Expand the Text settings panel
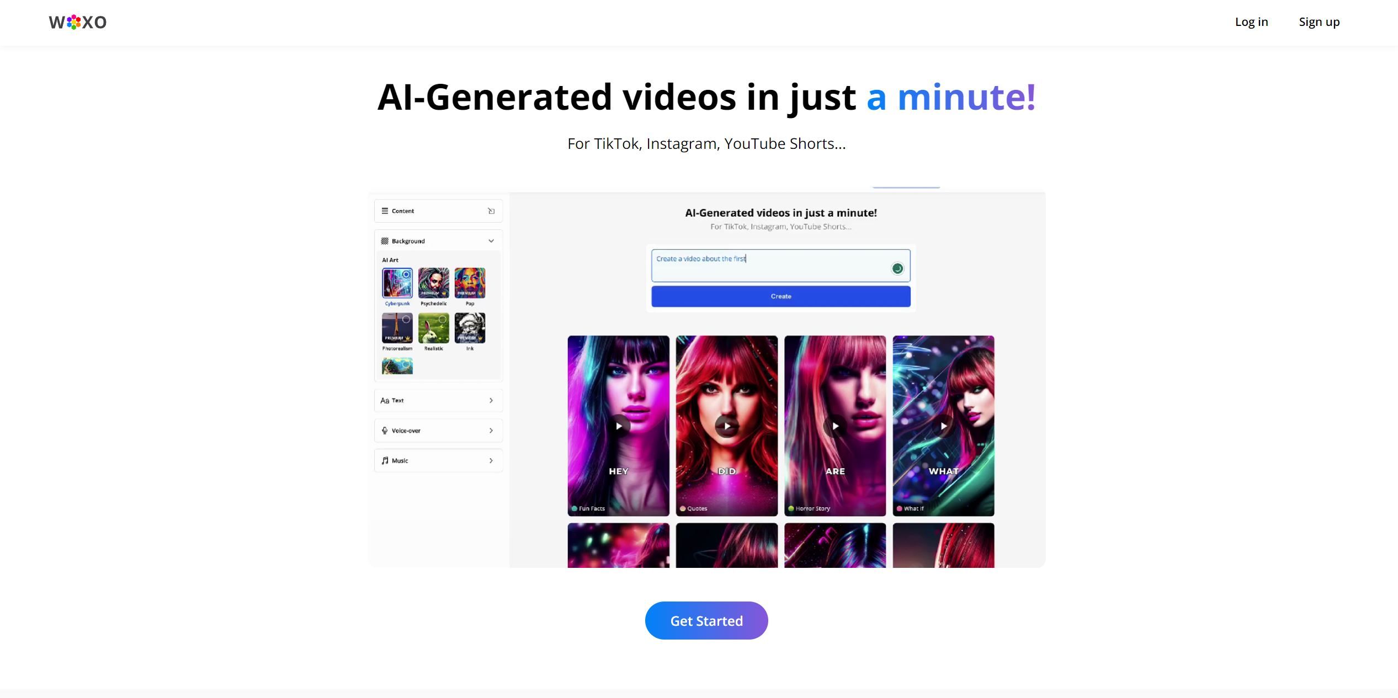 coord(437,400)
